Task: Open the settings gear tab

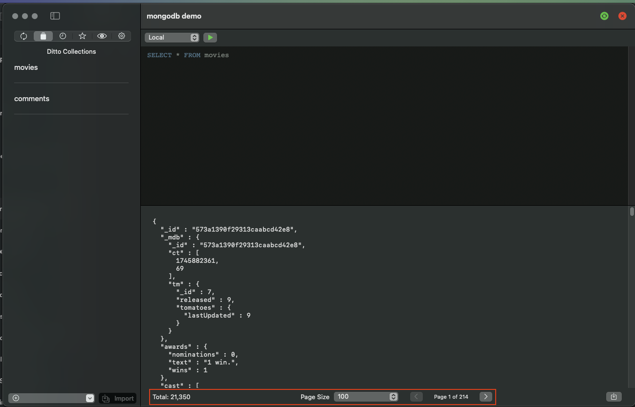Action: (122, 36)
